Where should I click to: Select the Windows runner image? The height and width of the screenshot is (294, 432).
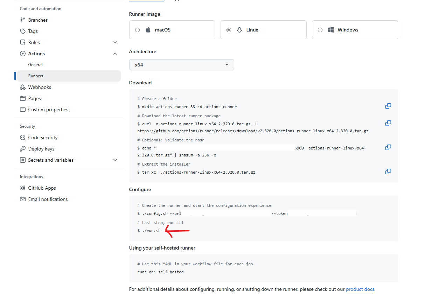320,30
